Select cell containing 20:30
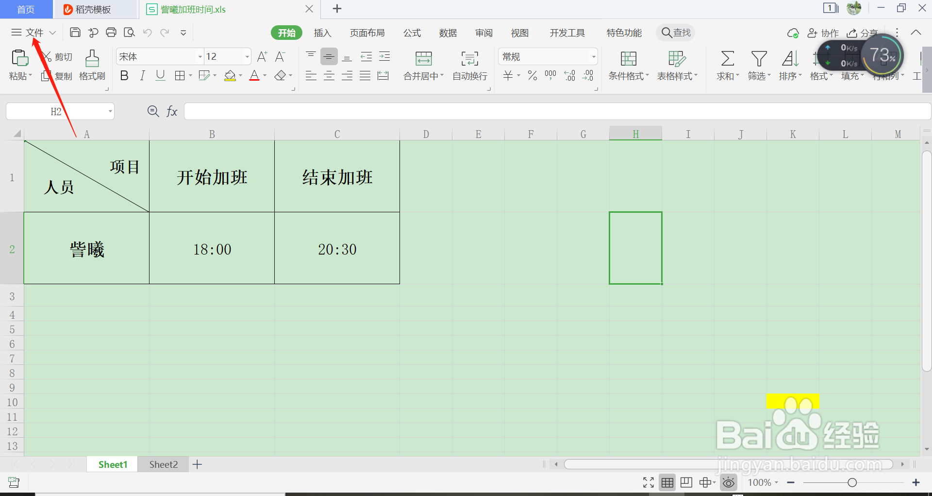Screen dimensions: 932x496 click(x=337, y=248)
